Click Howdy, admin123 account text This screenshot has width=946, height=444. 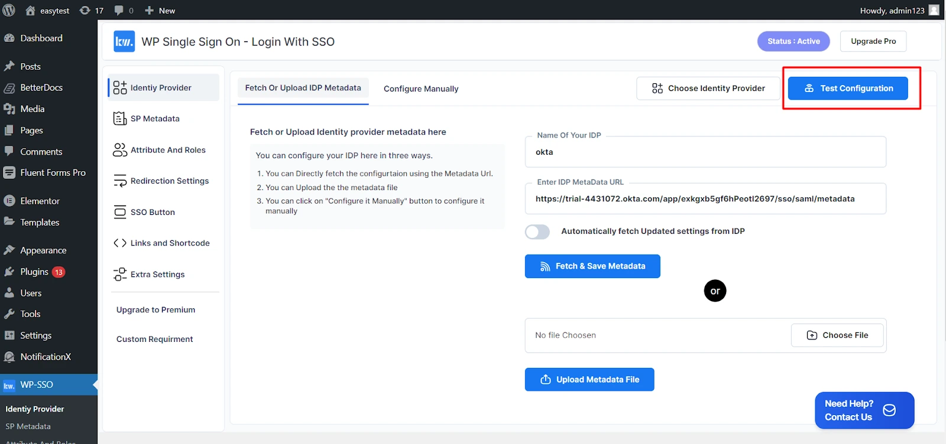892,11
